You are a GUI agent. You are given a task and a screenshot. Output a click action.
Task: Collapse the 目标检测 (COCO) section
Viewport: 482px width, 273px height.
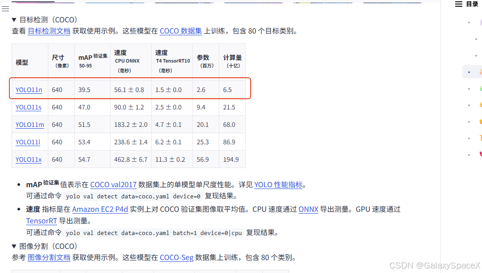[x=14, y=20]
